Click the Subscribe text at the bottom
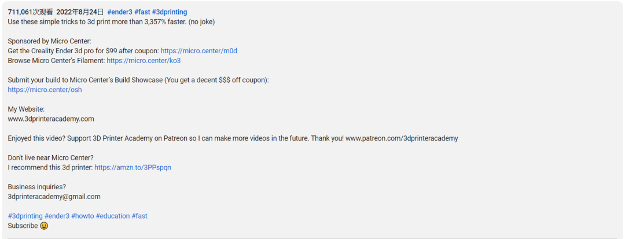 tap(23, 226)
